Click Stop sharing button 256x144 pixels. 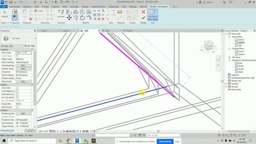[165, 141]
